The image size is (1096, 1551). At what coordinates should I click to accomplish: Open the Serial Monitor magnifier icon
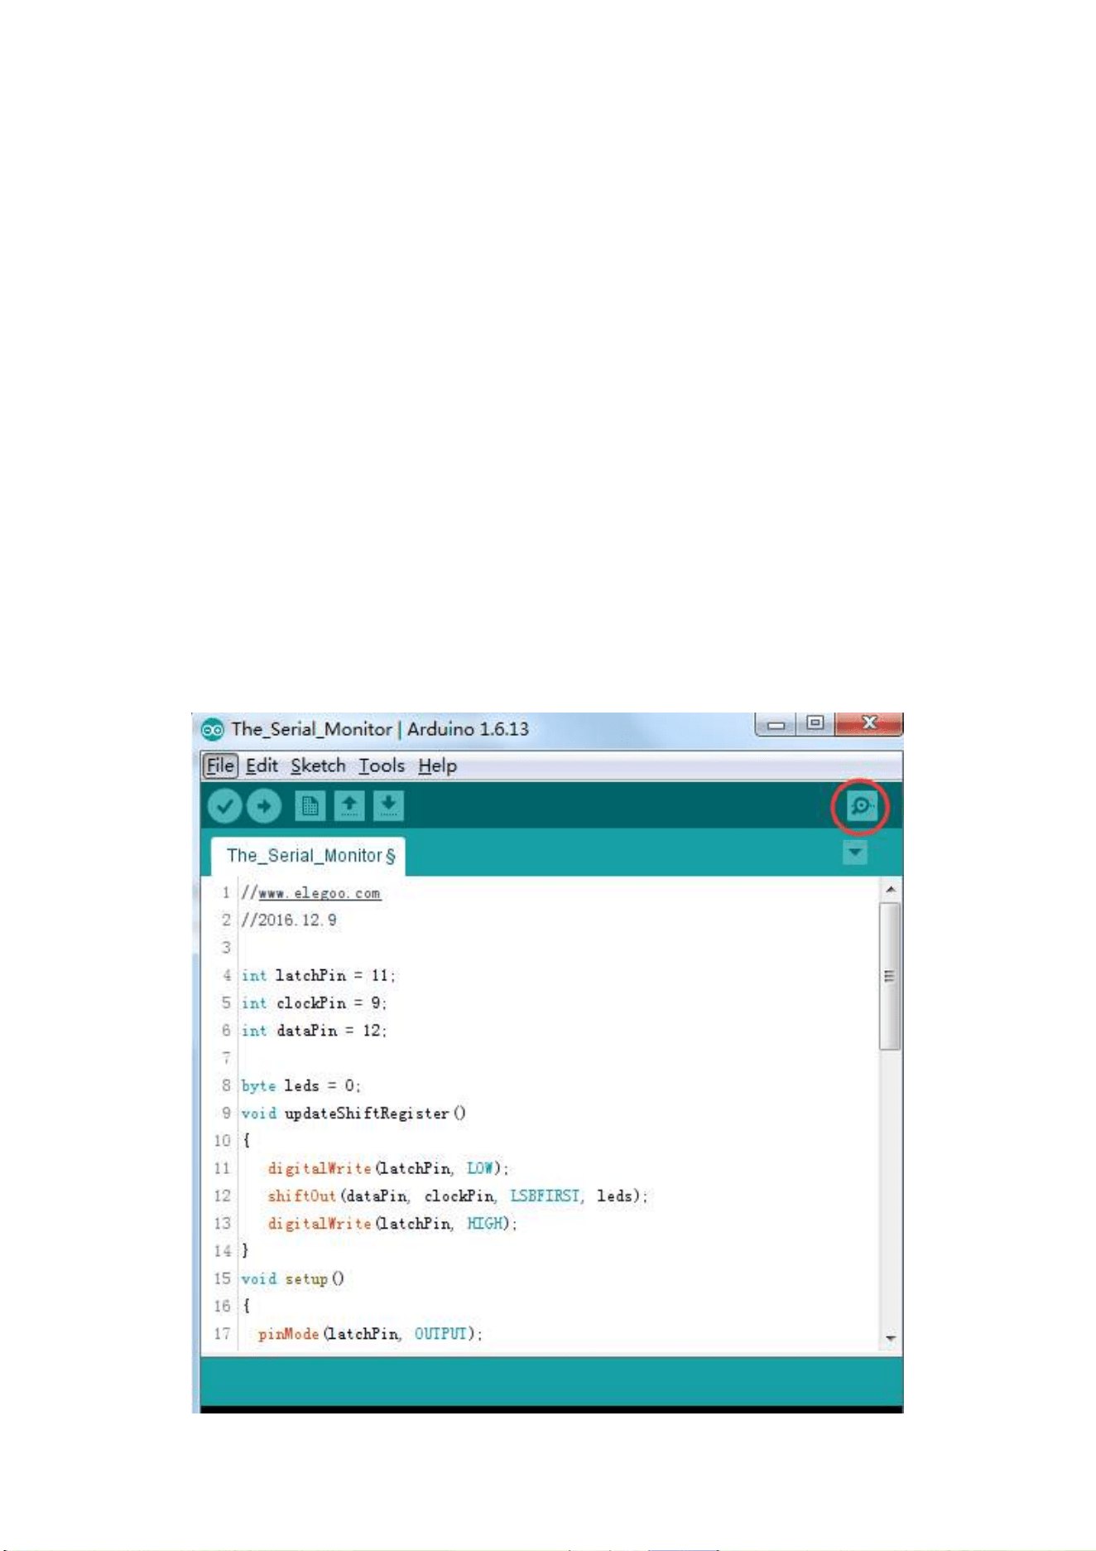[x=861, y=805]
